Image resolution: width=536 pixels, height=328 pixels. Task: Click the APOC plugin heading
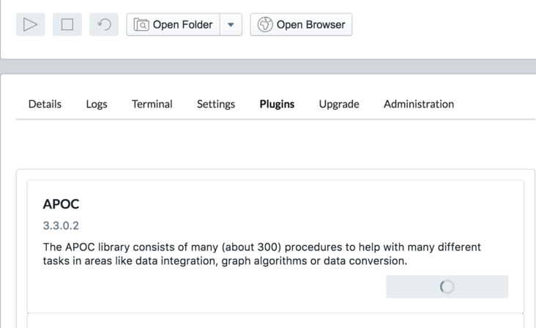[x=61, y=204]
